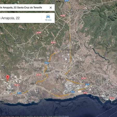Screen dimensions: 117x117
Task: Click the red TF-4 road shield
Action: coord(85,93)
